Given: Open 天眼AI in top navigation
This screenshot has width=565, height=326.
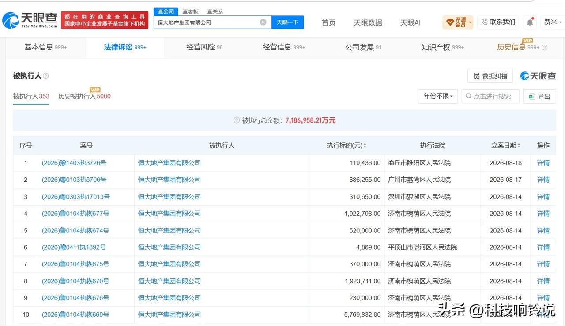Looking at the screenshot, I should coord(410,22).
